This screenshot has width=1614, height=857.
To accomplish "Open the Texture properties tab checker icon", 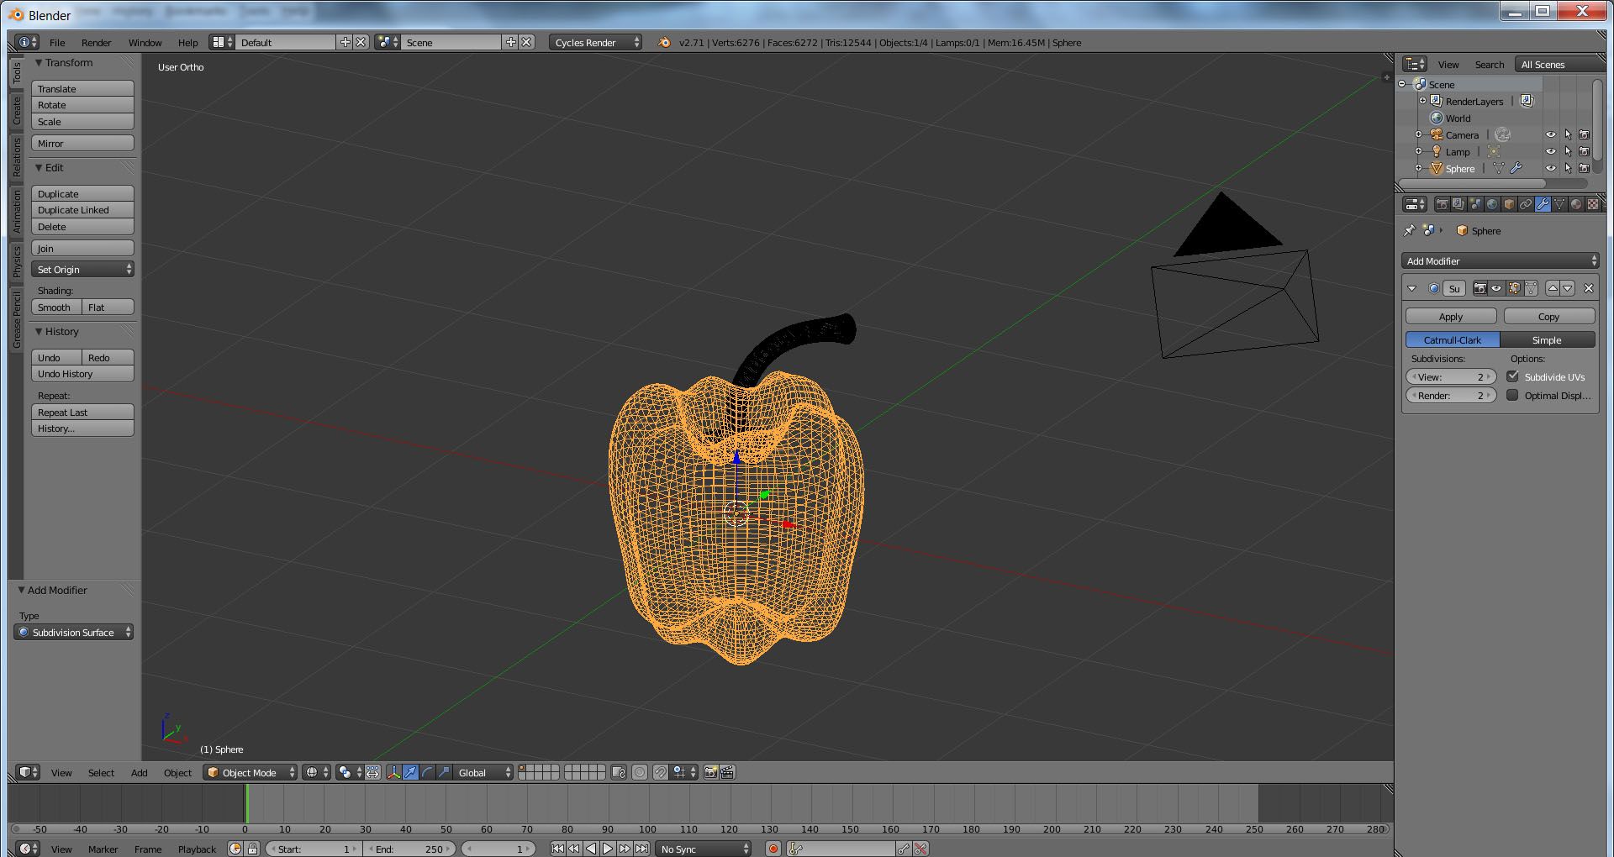I will (1593, 204).
